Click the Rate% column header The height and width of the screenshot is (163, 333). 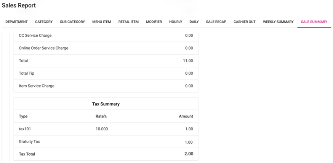101,116
